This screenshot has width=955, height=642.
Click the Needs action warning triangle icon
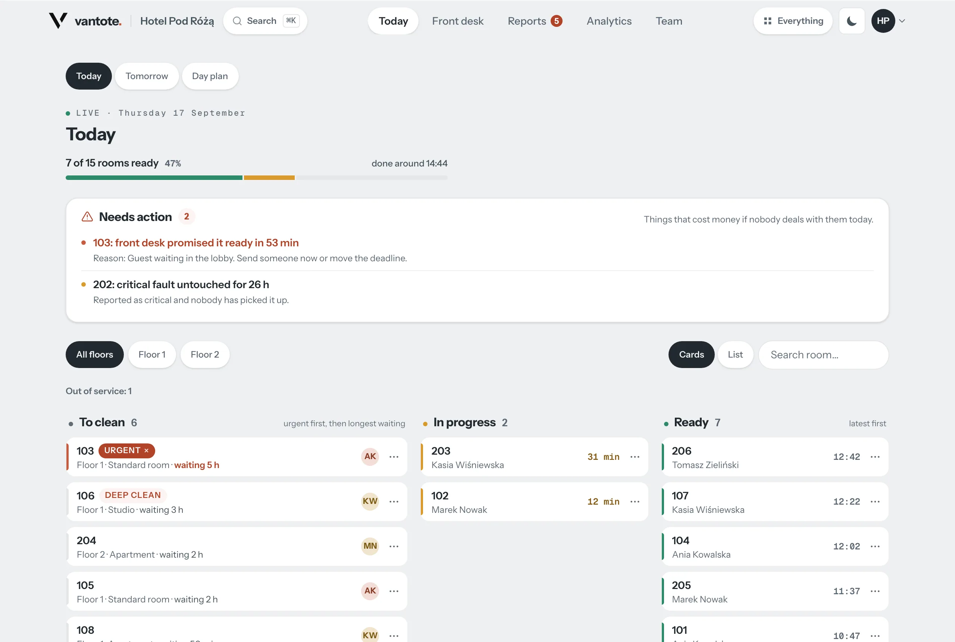pyautogui.click(x=87, y=216)
